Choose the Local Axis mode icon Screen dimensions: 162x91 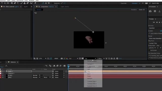(x=43, y=3)
